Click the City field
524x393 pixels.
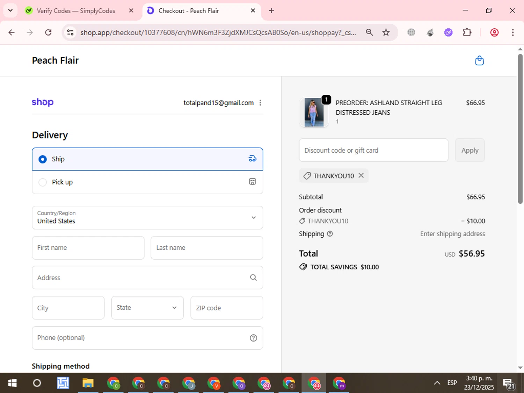(x=68, y=308)
